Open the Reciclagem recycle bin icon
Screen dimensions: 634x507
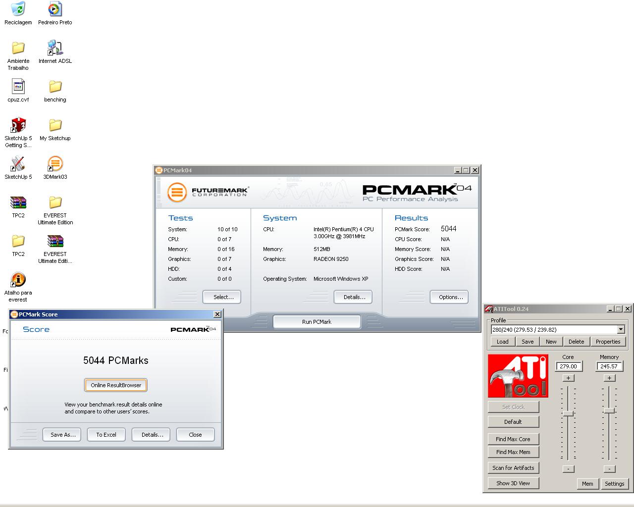point(18,13)
